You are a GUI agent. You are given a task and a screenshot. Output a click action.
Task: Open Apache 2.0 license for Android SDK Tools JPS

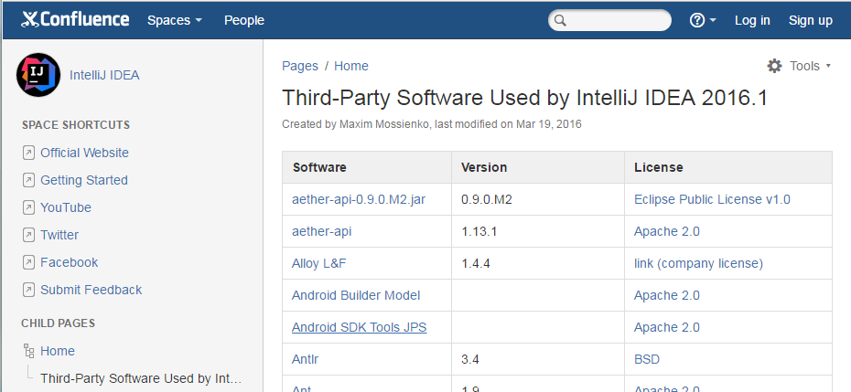[667, 327]
